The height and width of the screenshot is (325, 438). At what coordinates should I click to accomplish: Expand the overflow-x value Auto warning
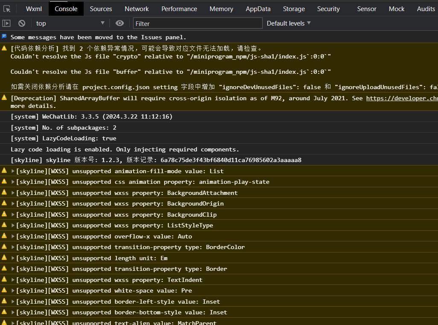pos(12,236)
